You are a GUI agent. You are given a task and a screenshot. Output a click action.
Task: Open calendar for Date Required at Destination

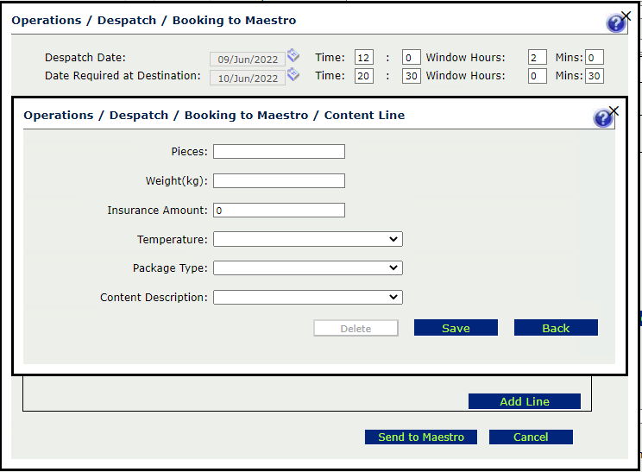coord(293,74)
